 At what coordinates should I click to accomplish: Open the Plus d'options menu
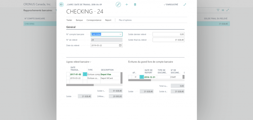pyautogui.click(x=125, y=20)
